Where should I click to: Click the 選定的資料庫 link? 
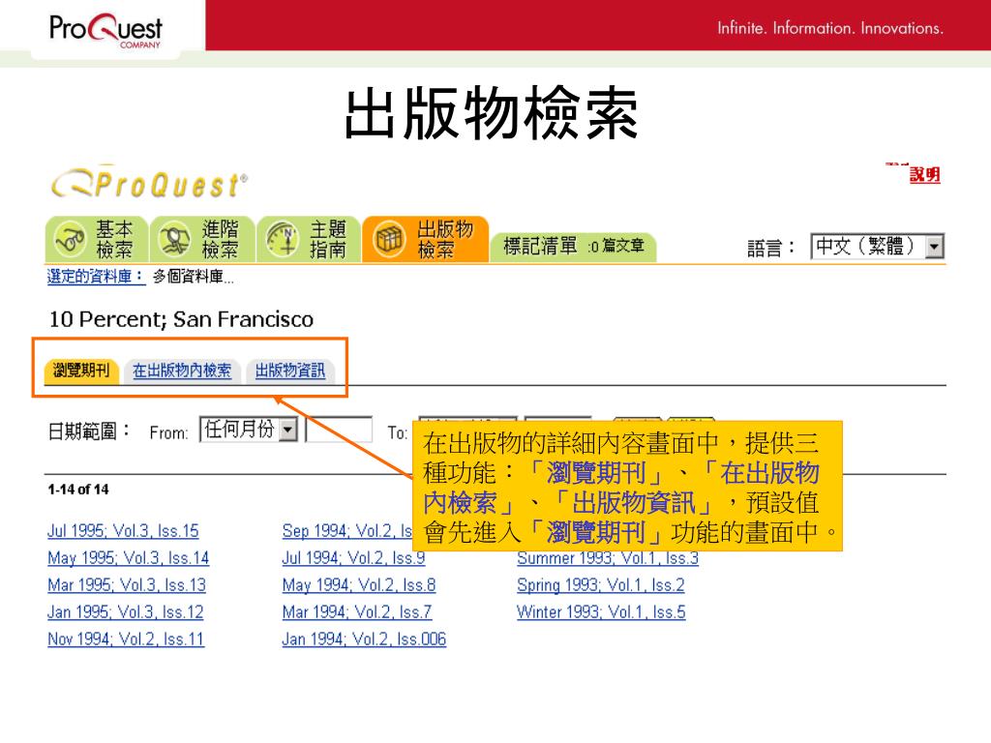tap(96, 276)
